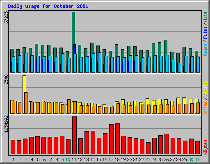
Task: Click day label 20 on the x-axis
Action: pyautogui.click(x=129, y=159)
